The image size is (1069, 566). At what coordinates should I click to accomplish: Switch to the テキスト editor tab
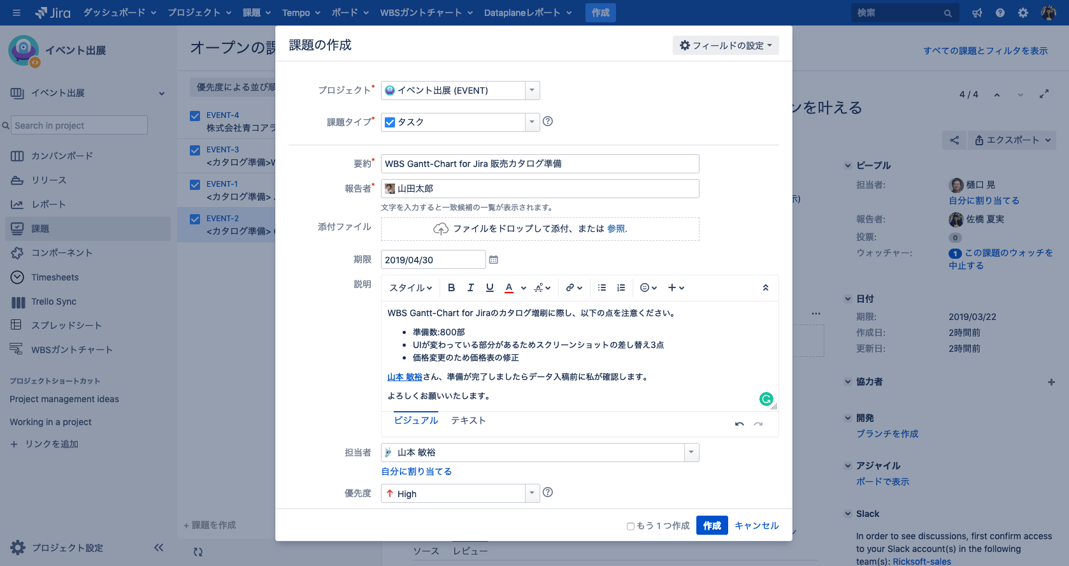pyautogui.click(x=468, y=420)
